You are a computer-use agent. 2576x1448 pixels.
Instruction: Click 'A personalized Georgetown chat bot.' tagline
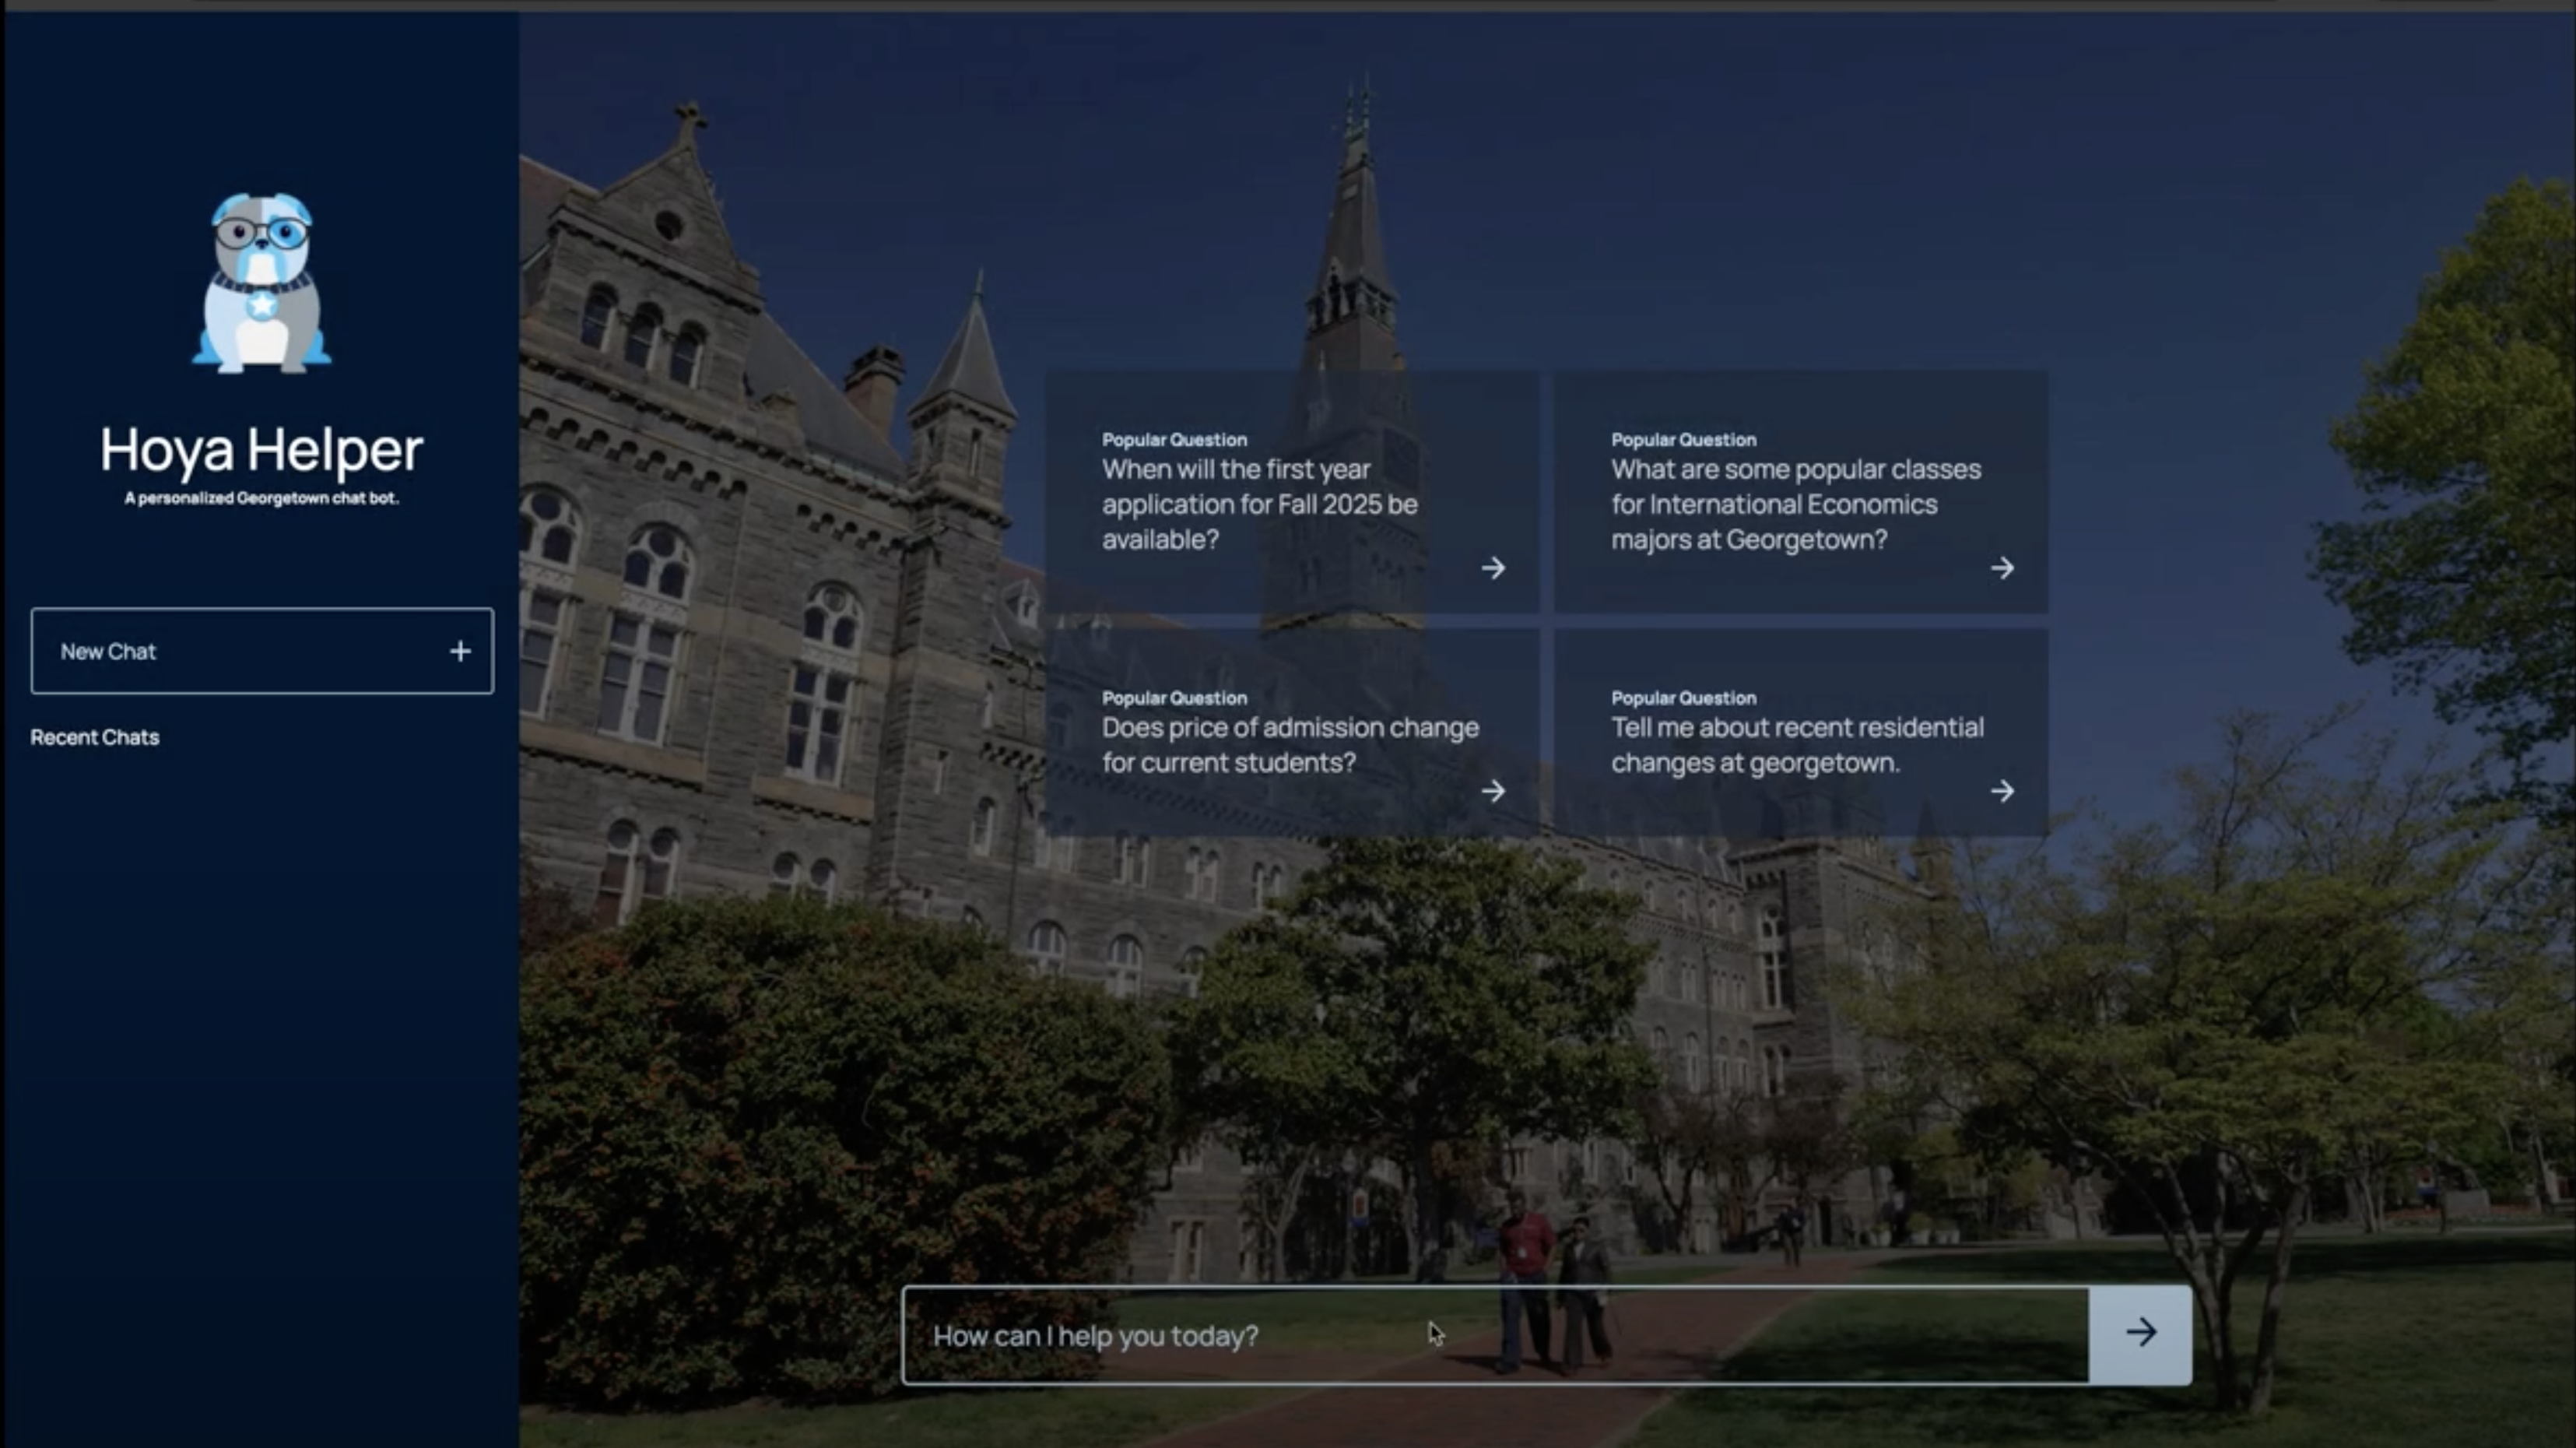click(x=262, y=498)
